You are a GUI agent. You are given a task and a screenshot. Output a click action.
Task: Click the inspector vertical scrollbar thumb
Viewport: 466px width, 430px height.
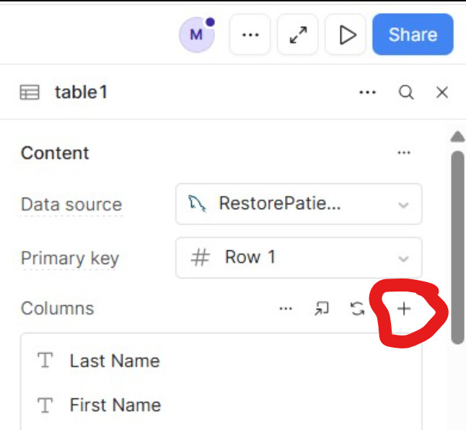click(x=457, y=245)
